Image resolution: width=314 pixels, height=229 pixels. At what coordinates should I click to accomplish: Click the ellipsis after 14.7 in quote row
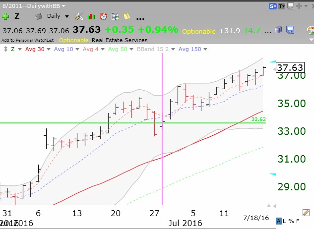(x=268, y=32)
